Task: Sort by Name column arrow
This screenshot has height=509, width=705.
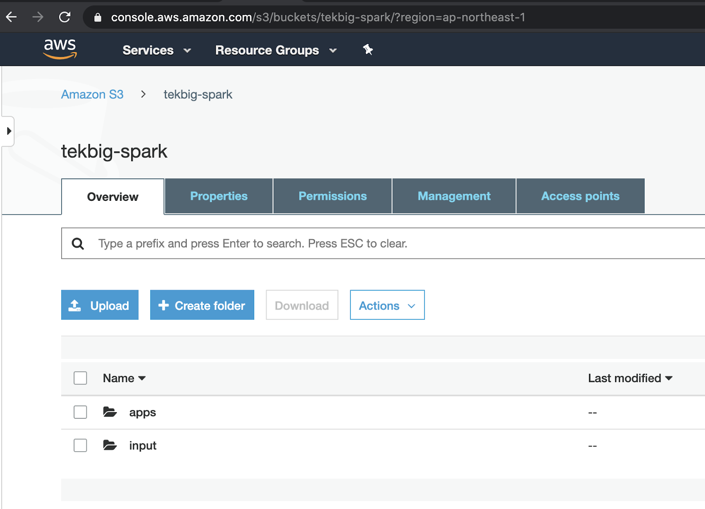Action: [142, 378]
